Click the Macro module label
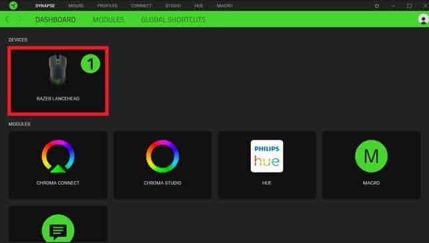The width and height of the screenshot is (429, 243). [x=371, y=183]
